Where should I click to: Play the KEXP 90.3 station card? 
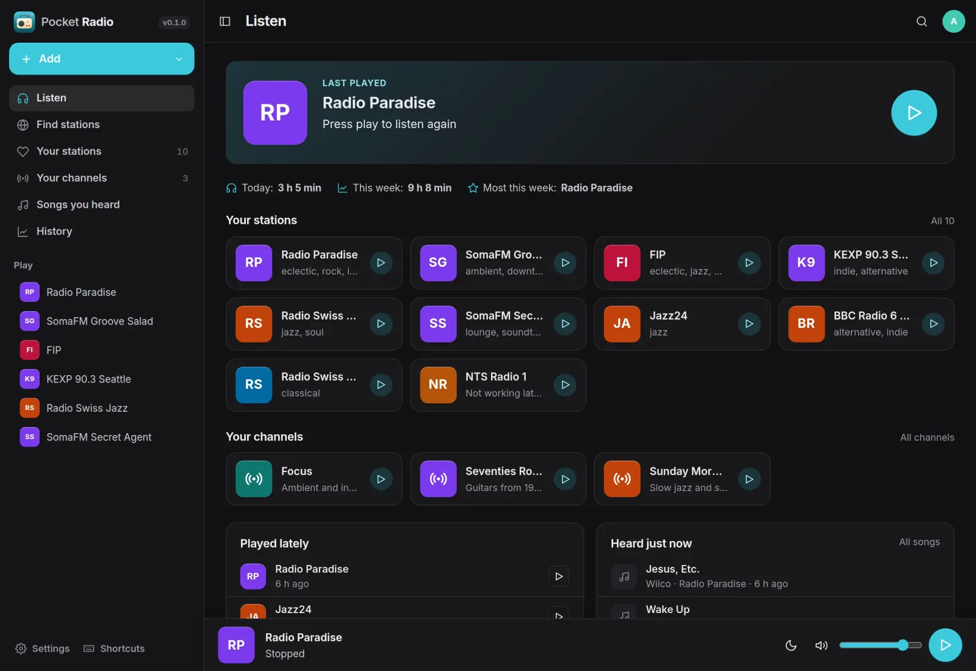(933, 263)
